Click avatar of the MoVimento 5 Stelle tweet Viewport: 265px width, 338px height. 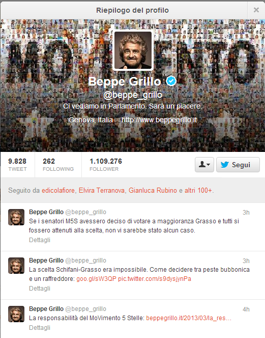tap(16, 314)
